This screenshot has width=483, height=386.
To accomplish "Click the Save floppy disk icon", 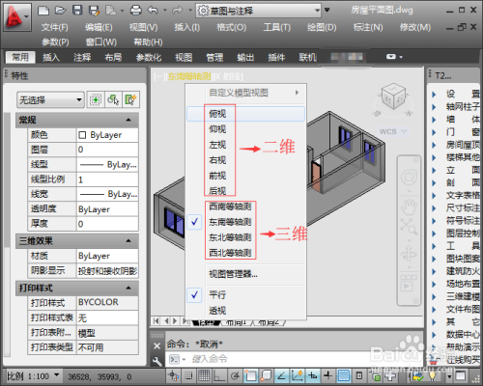I will [x=77, y=11].
